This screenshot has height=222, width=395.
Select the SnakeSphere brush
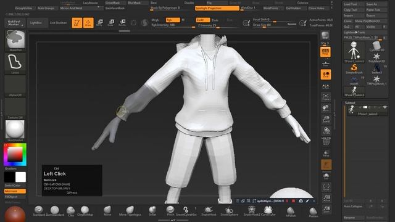click(x=229, y=211)
